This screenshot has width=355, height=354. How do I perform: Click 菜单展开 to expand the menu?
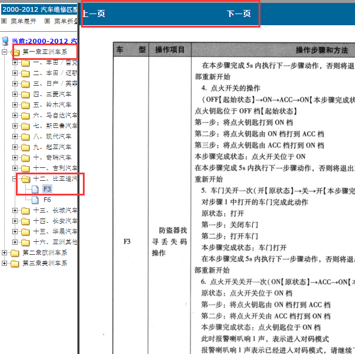click(24, 21)
